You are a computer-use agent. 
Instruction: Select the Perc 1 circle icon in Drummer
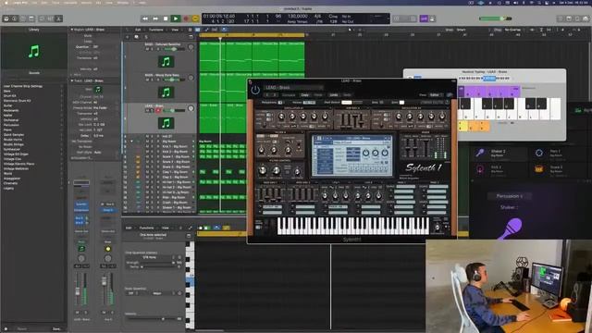[539, 153]
